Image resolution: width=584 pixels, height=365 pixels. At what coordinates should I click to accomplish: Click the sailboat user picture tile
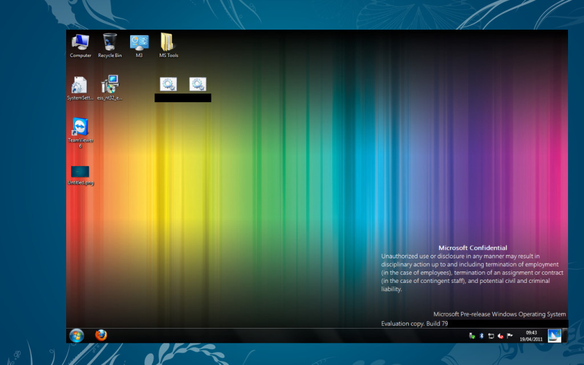pyautogui.click(x=554, y=335)
